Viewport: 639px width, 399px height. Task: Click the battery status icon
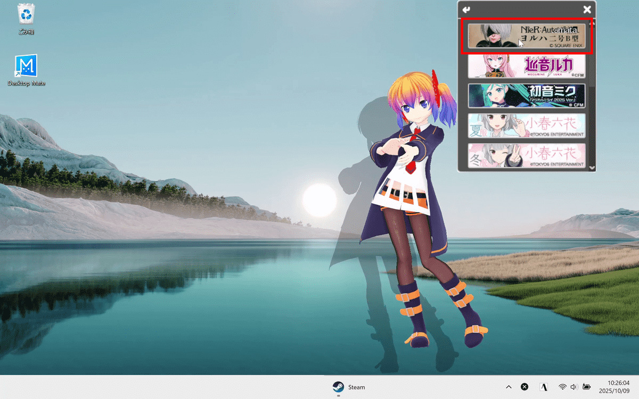(586, 387)
